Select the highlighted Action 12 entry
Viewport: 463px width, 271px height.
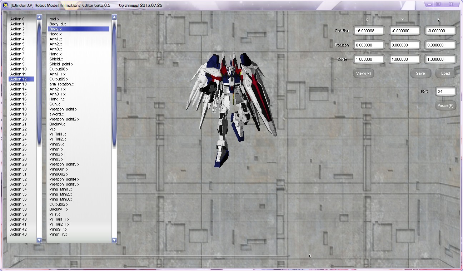pos(21,79)
